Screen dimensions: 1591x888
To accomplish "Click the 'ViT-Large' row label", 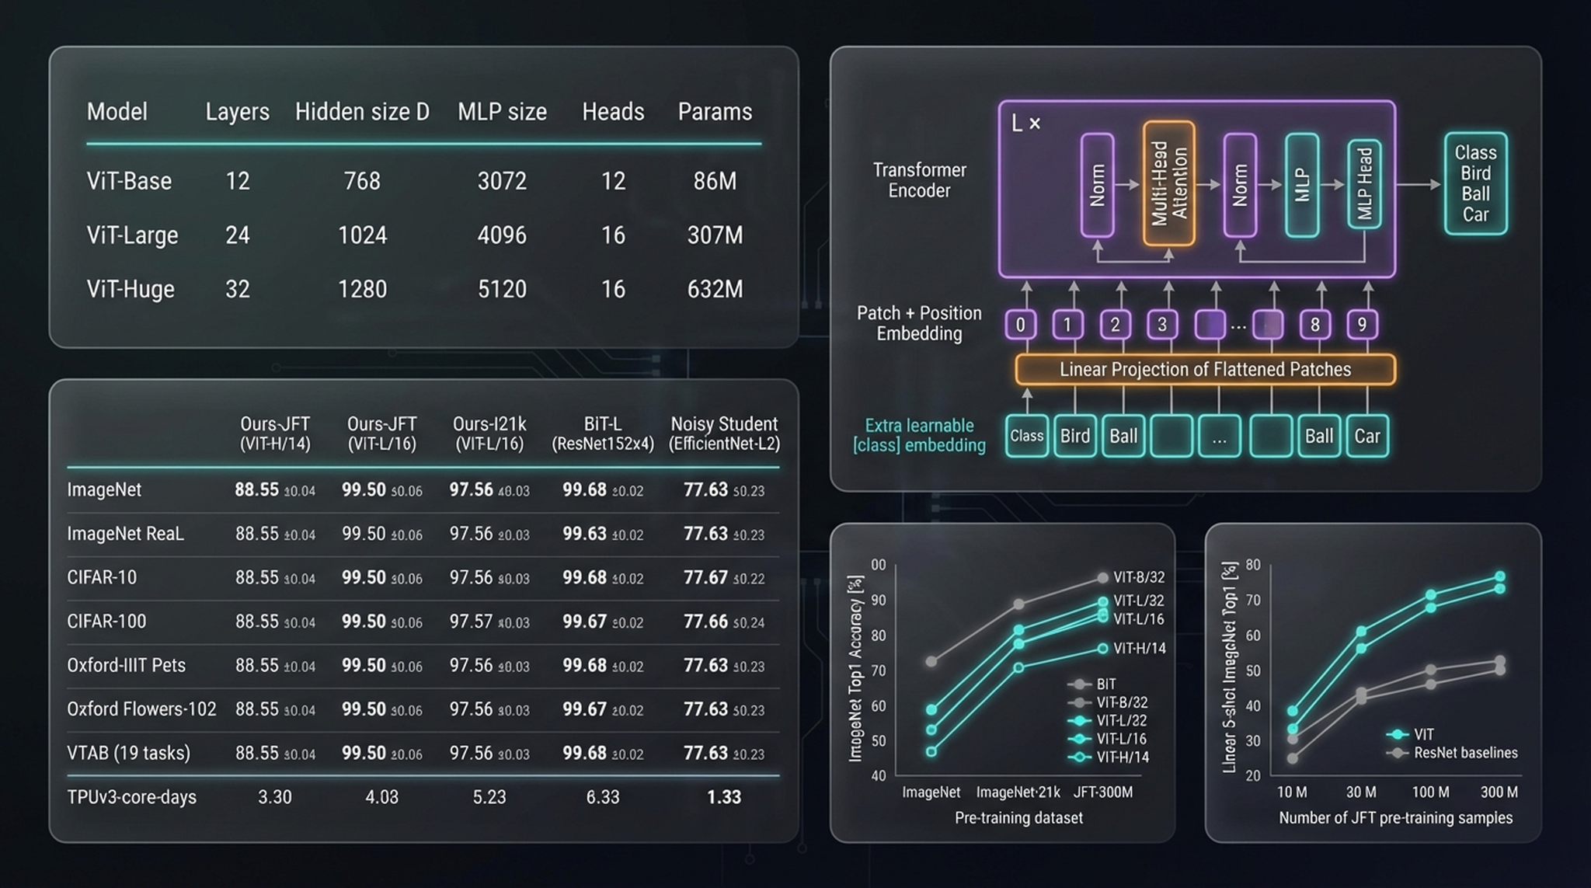I will (x=132, y=235).
